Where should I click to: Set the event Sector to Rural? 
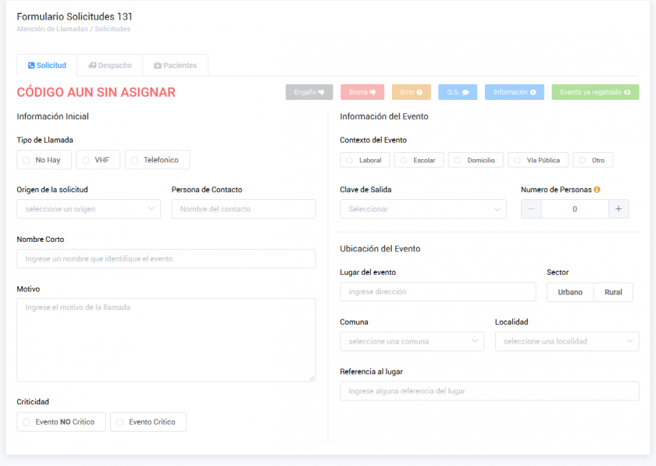tap(613, 292)
